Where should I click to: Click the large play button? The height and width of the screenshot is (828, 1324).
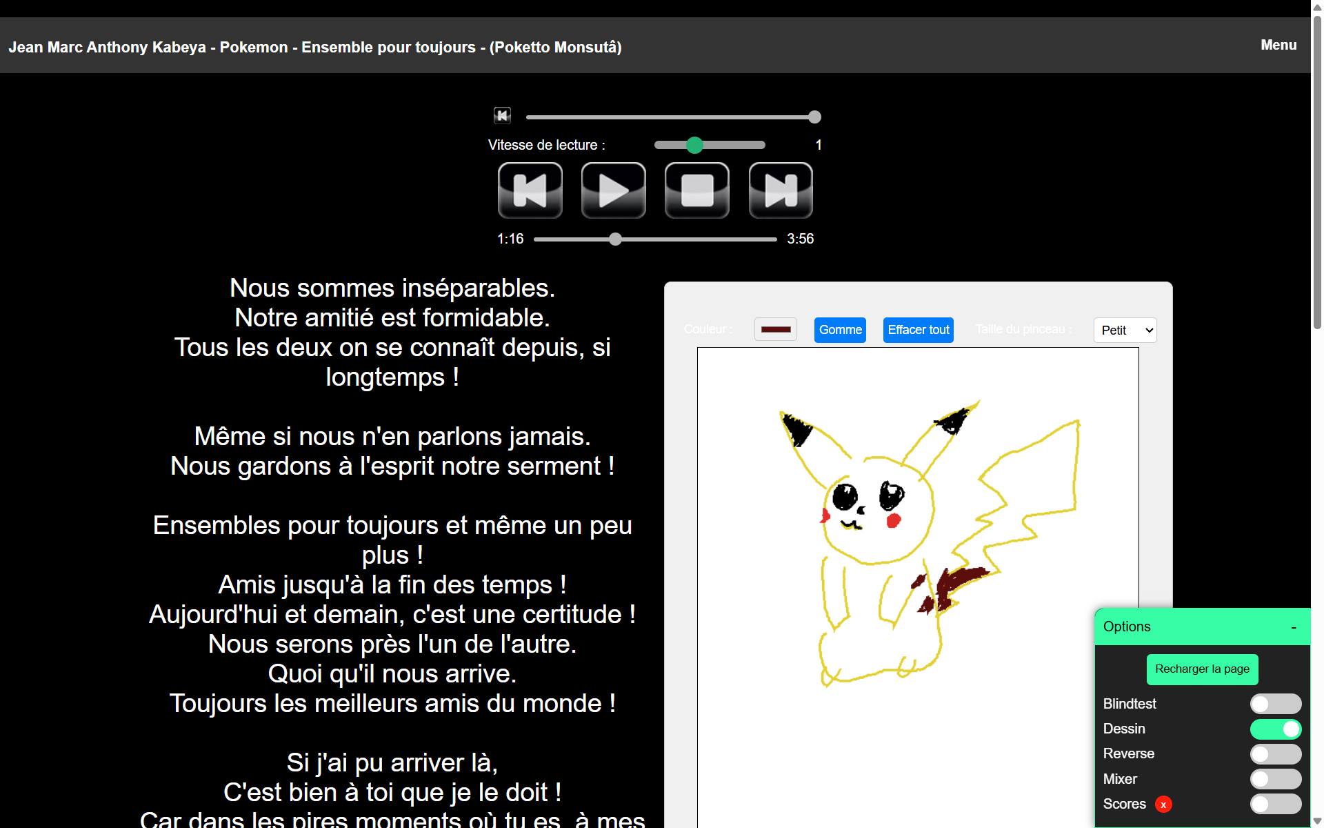[613, 190]
